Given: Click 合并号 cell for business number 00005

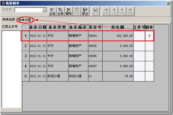Looking at the screenshot, I should tap(139, 46).
